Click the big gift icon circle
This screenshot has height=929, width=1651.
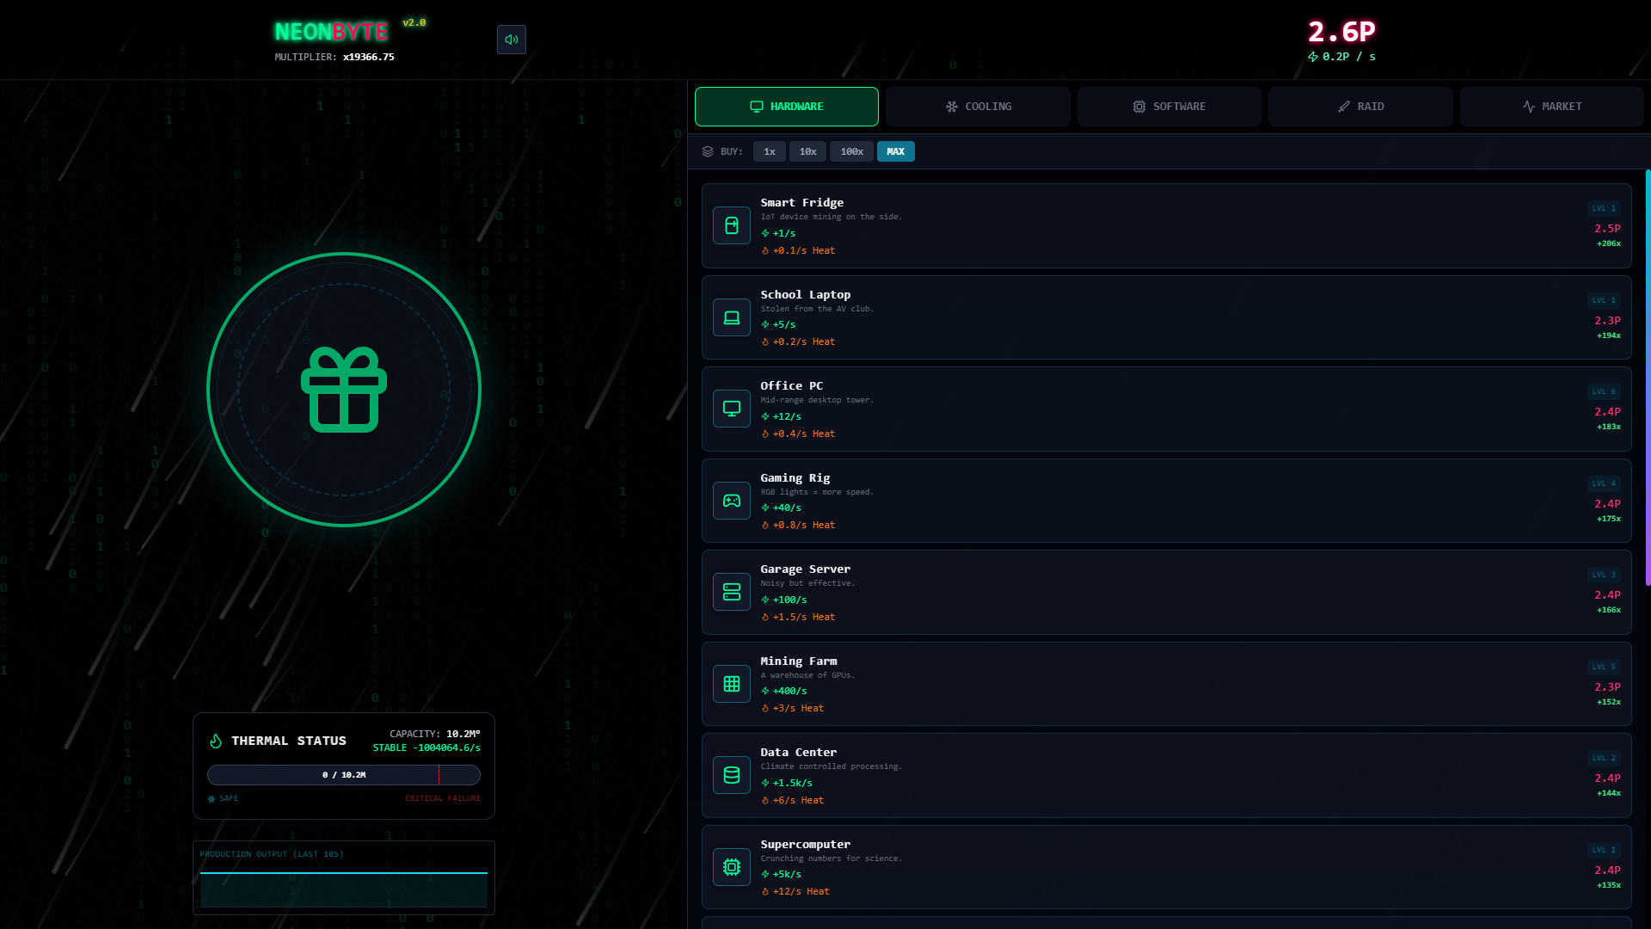(344, 390)
